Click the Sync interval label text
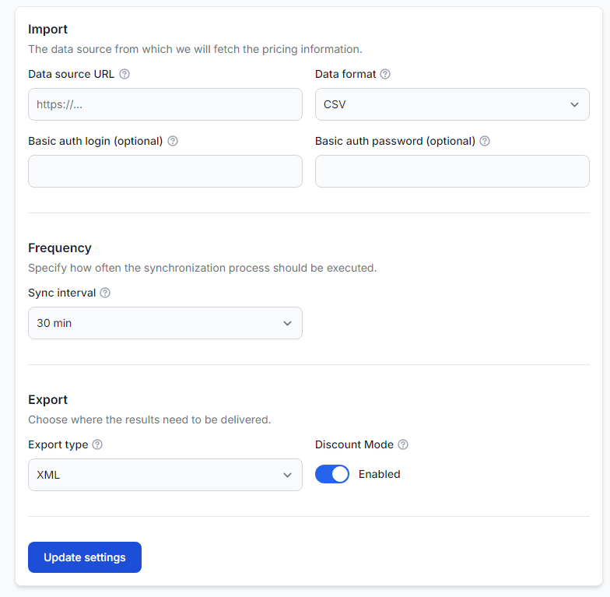Image resolution: width=610 pixels, height=597 pixels. [x=62, y=293]
